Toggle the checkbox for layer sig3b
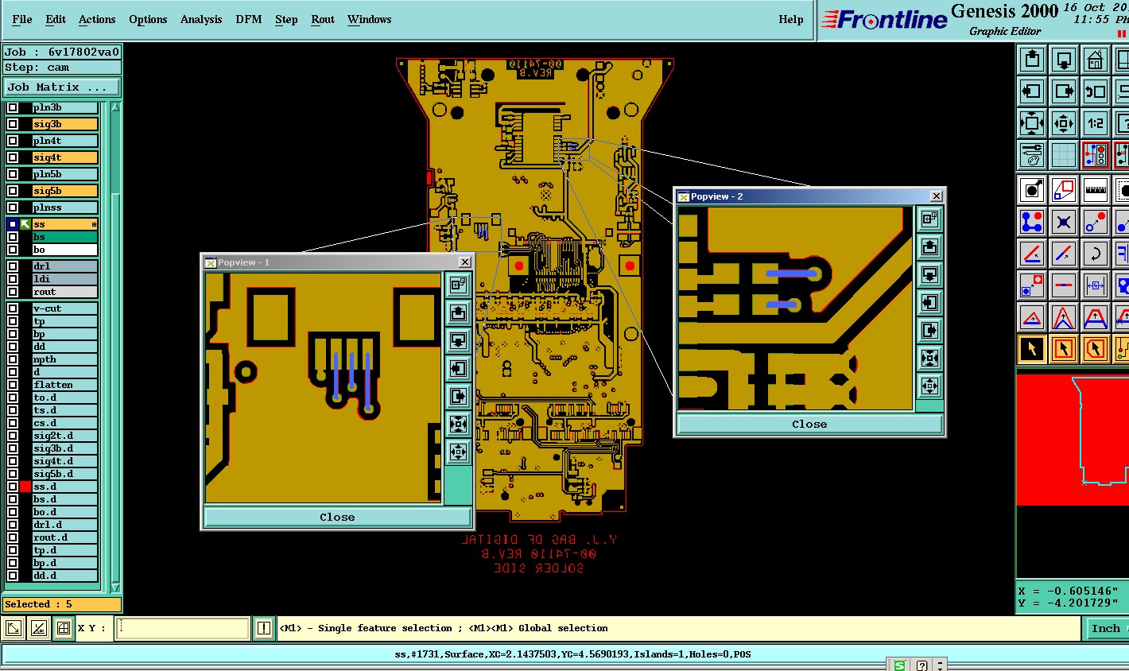Screen dimensions: 1129x671 click(13, 124)
